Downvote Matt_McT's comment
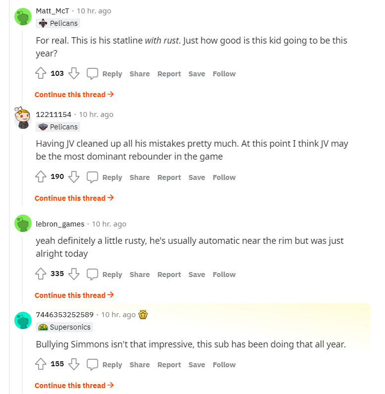 (74, 74)
